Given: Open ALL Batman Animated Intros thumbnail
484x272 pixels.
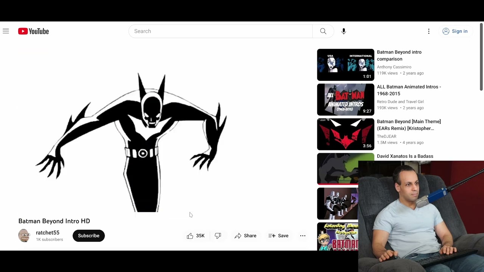Looking at the screenshot, I should (x=346, y=99).
